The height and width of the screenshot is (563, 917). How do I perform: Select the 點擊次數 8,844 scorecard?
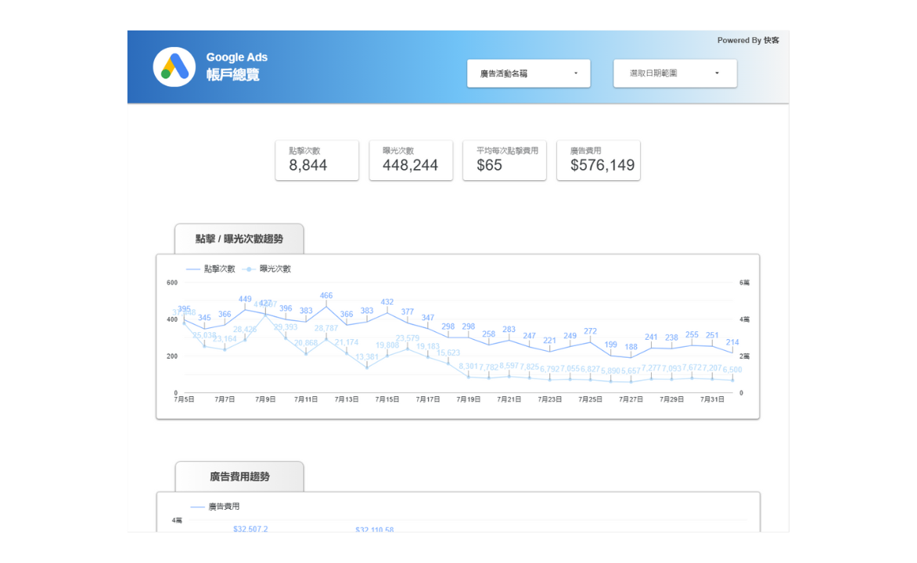click(317, 161)
